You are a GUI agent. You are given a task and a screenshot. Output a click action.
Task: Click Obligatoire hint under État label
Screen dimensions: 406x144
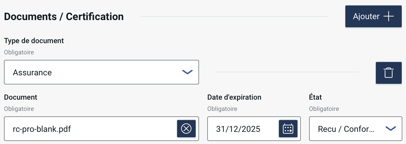click(x=324, y=109)
